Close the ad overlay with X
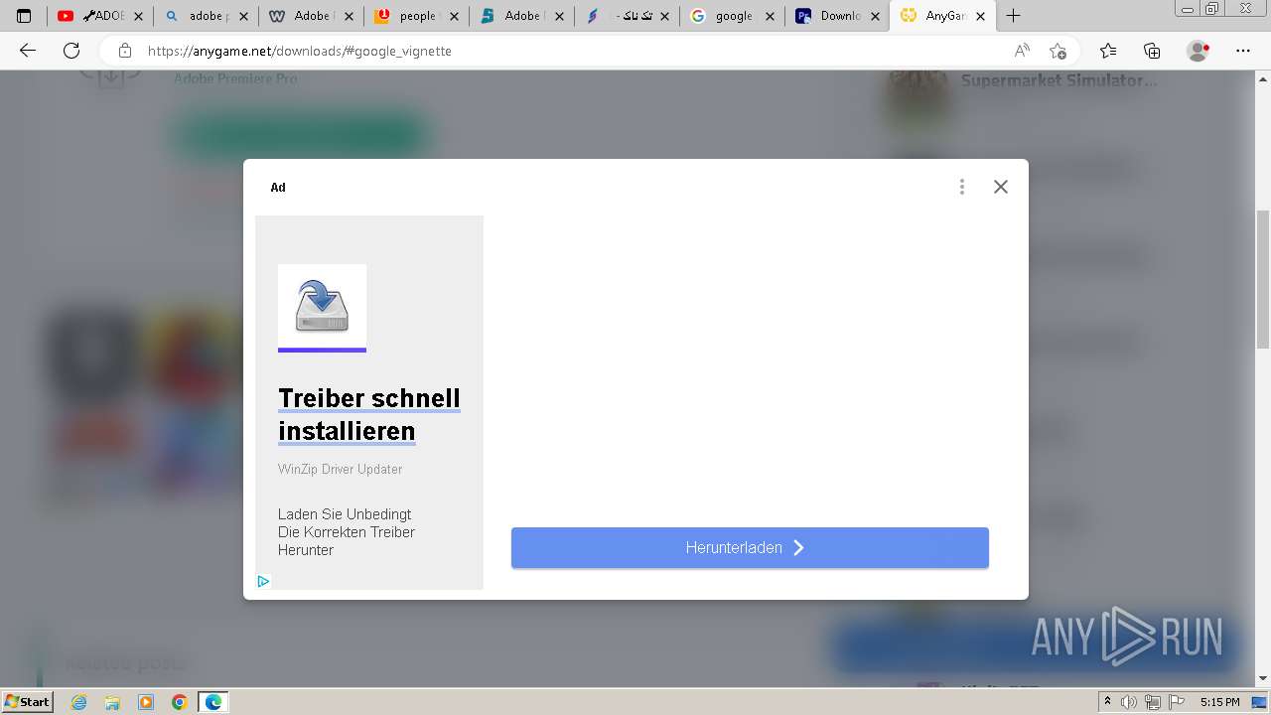This screenshot has height=715, width=1271. tap(1000, 187)
